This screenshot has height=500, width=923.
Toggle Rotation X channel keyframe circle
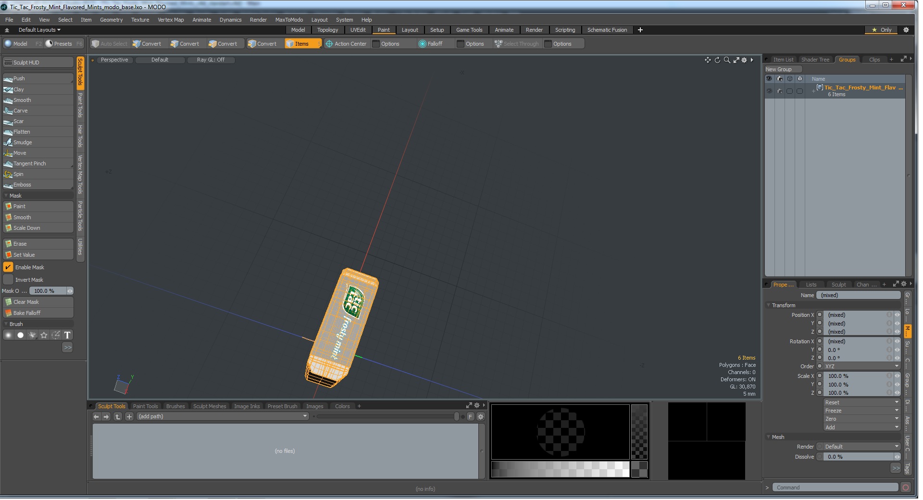tap(820, 341)
